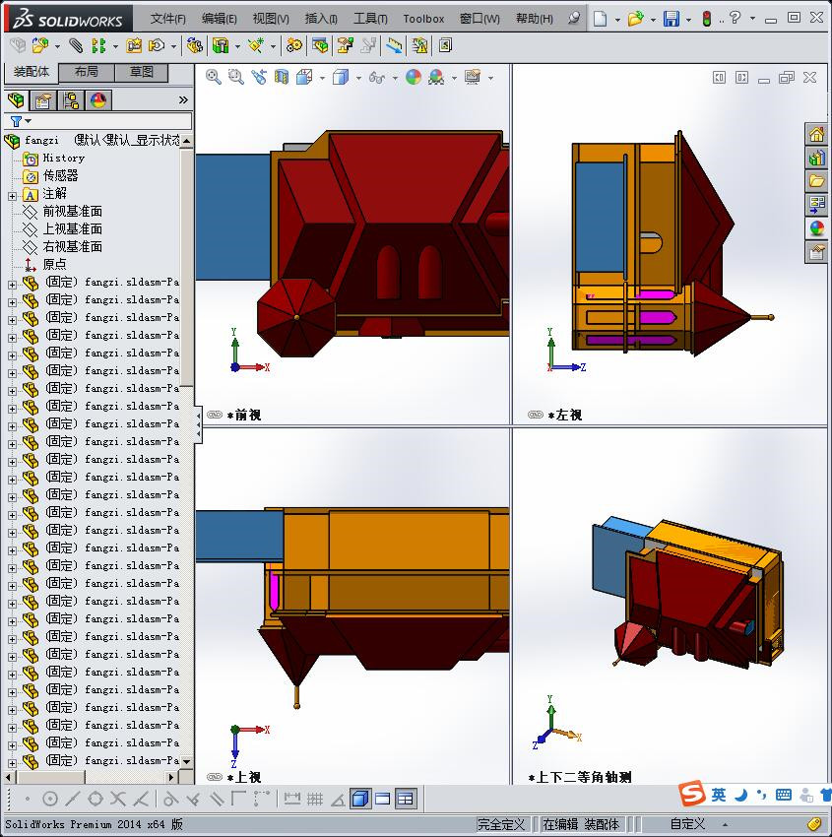Toggle the Sogou moon half-width mode
The height and width of the screenshot is (837, 832).
pyautogui.click(x=740, y=795)
